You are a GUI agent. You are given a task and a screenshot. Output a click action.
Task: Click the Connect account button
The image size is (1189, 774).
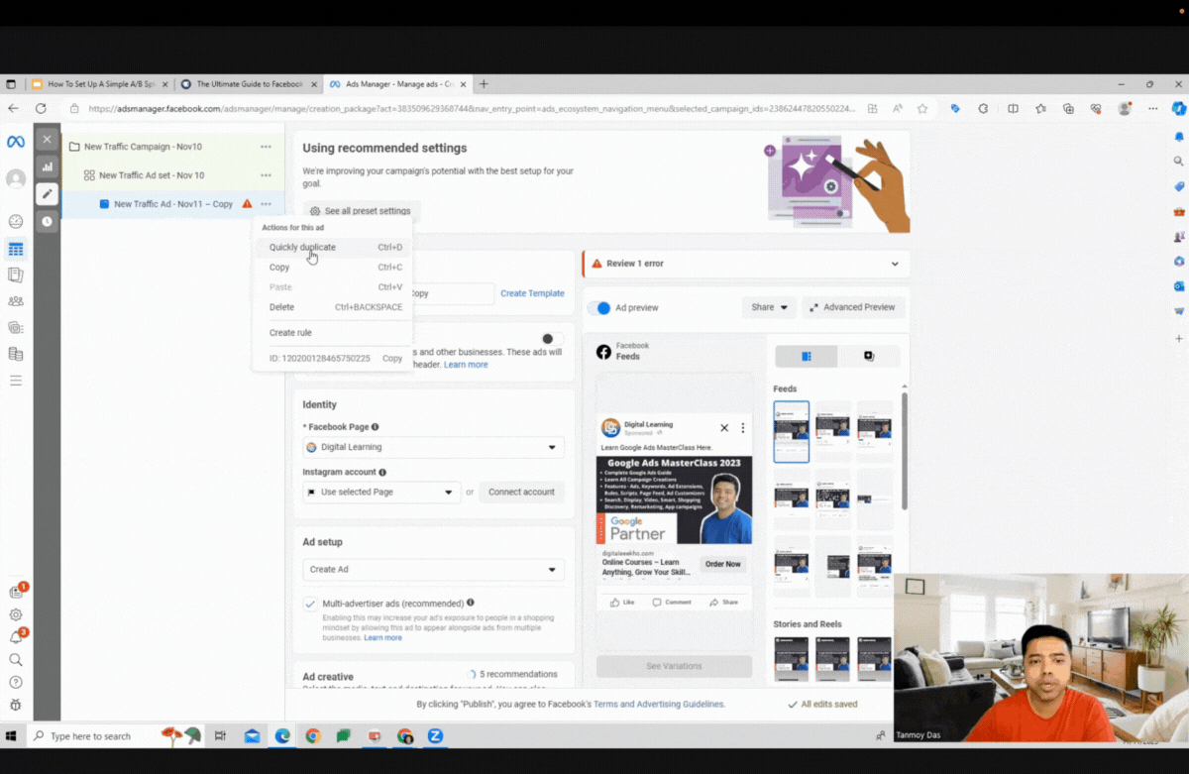pyautogui.click(x=521, y=493)
